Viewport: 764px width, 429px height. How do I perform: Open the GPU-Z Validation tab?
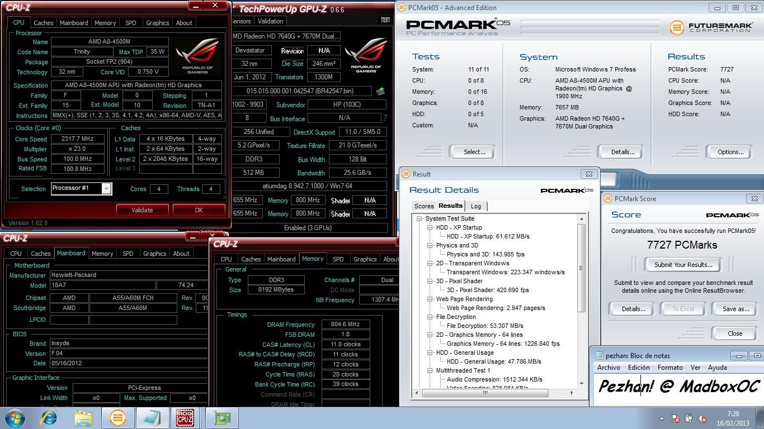click(x=271, y=21)
